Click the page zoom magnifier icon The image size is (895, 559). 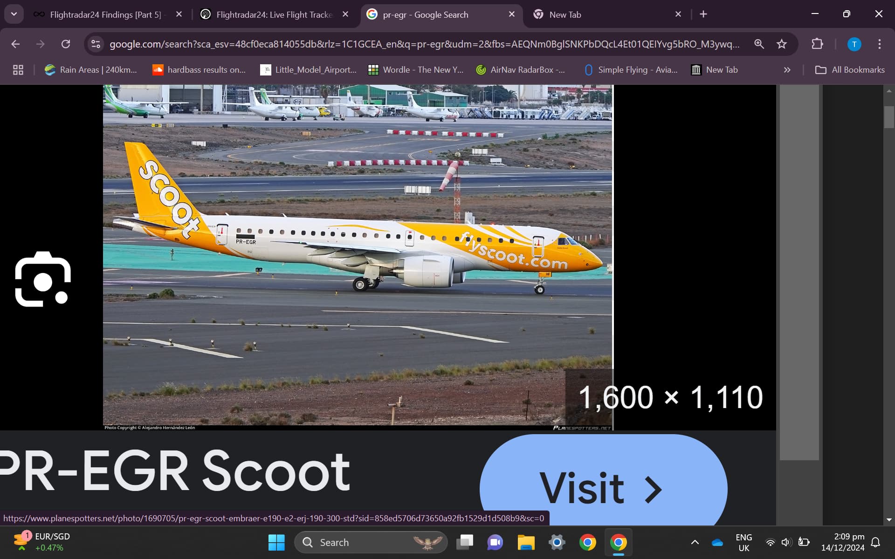(759, 44)
